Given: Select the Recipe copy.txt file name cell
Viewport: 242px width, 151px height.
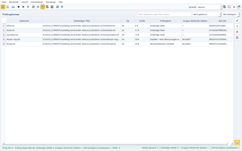Looking at the screenshot, I should 24,39.
